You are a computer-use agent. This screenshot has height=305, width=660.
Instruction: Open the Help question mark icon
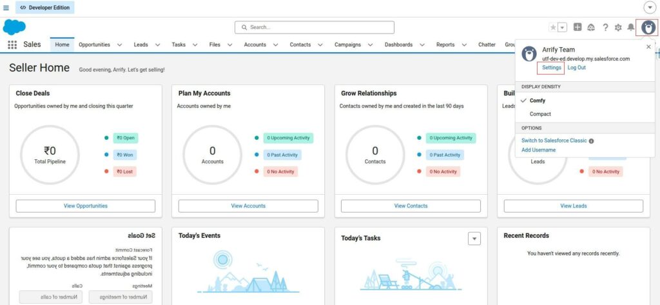(605, 27)
